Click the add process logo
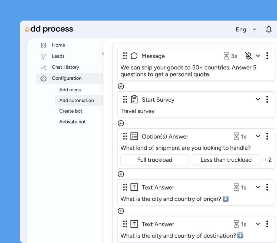This screenshot has width=277, height=243. 49,29
